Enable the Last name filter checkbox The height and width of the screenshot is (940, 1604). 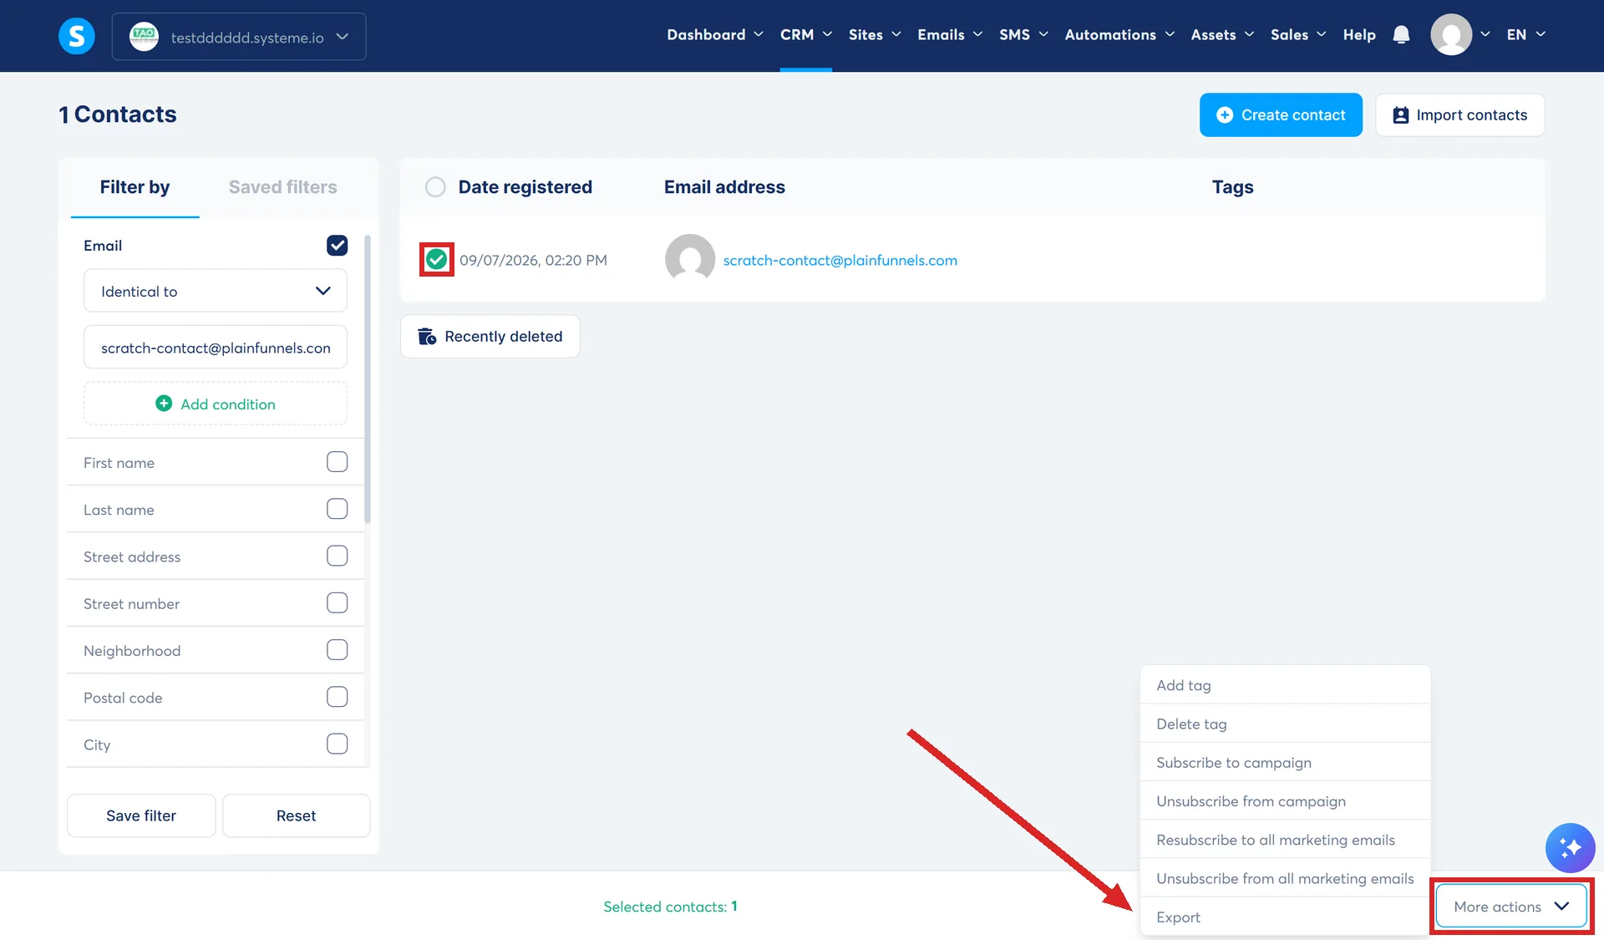(x=337, y=508)
